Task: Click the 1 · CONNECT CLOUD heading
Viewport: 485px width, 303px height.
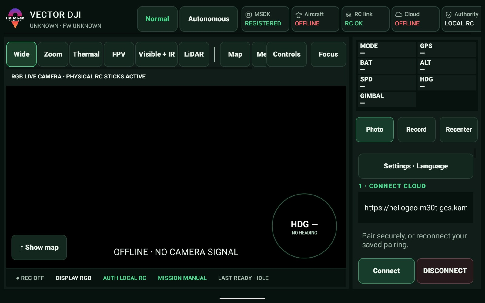Action: click(x=392, y=186)
